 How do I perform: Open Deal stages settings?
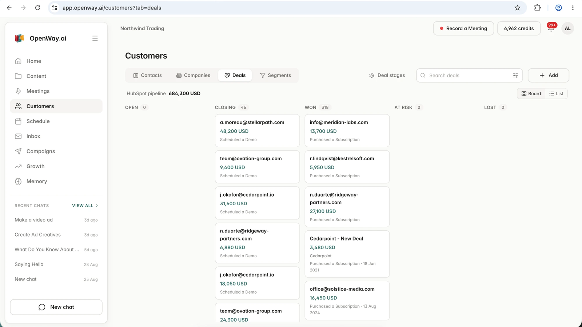[x=387, y=75]
